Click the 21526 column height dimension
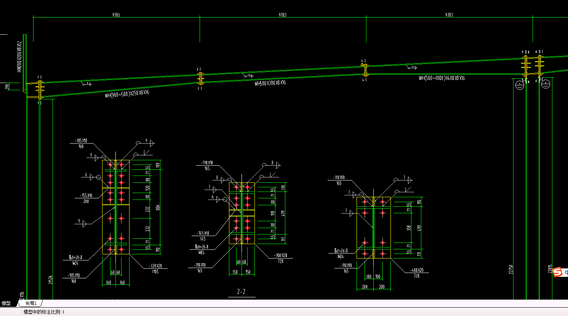Image resolution: width=568 pixels, height=316 pixels. click(x=50, y=280)
